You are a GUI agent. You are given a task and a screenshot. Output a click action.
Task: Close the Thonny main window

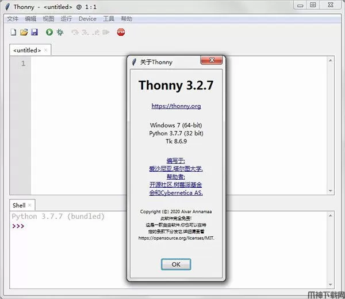click(x=331, y=5)
